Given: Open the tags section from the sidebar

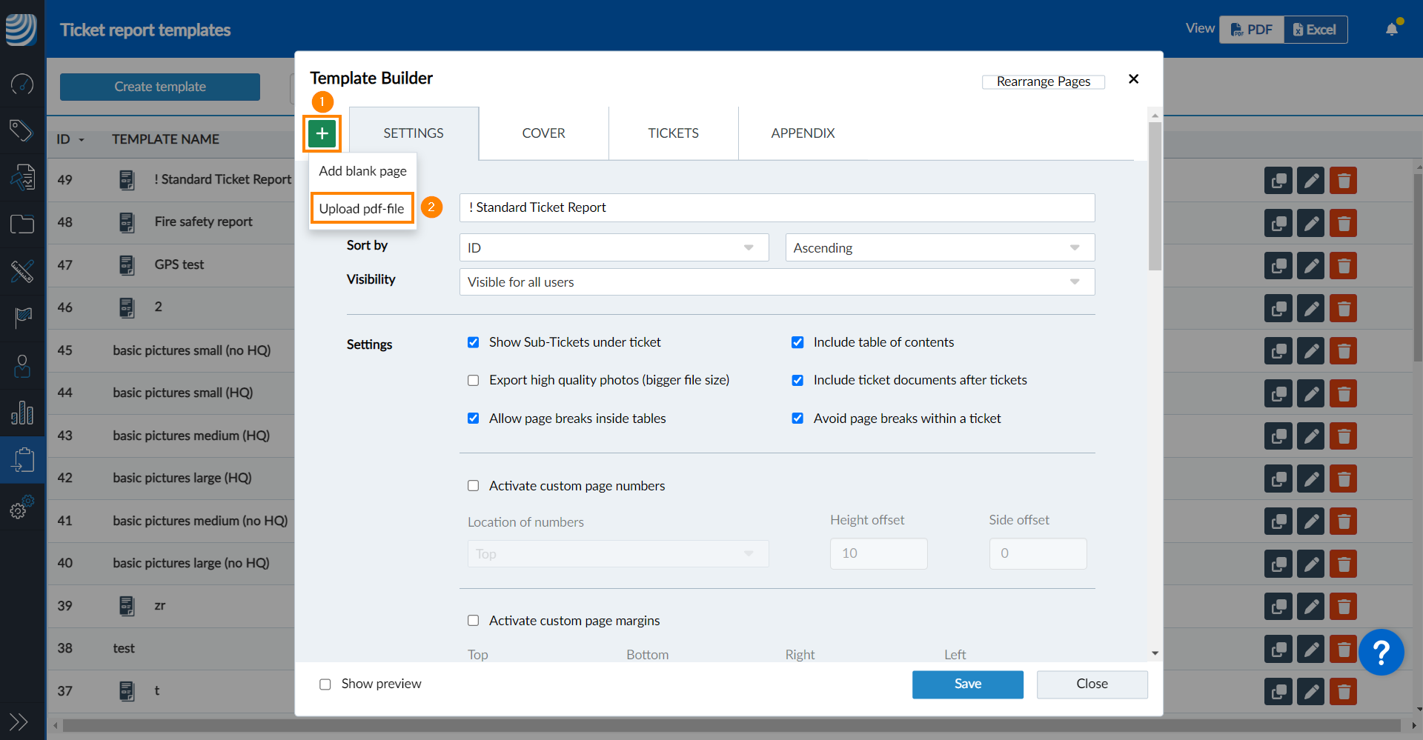Looking at the screenshot, I should tap(22, 130).
